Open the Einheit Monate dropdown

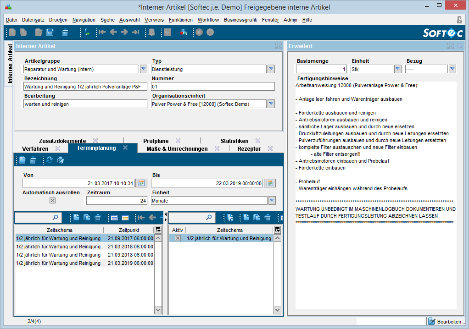click(x=272, y=201)
